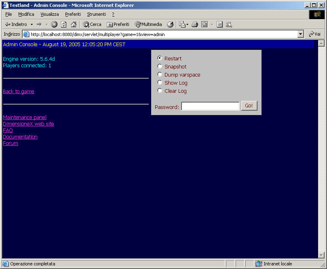327x269 pixels.
Task: Click the Engine version: 5.6.4d text
Action: click(29, 59)
